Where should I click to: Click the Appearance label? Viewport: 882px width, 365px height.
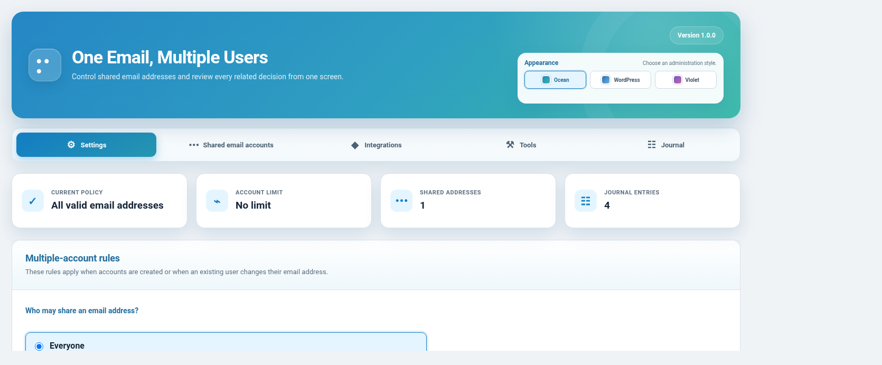(x=541, y=63)
